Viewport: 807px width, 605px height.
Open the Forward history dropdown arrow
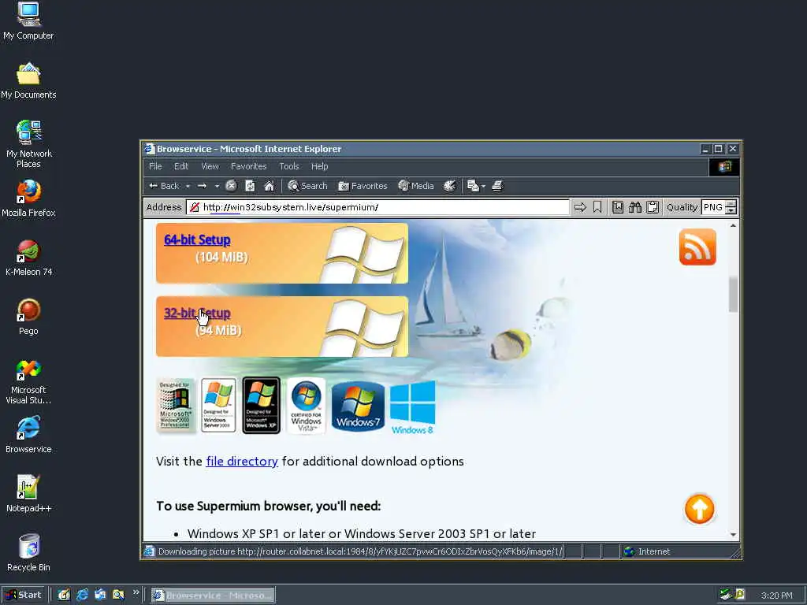pos(218,186)
